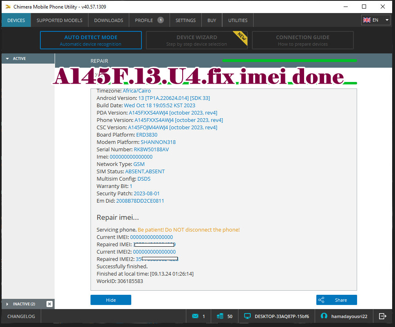Click the Modem Platform SHANNON318 value
The width and height of the screenshot is (395, 327).
[158, 142]
